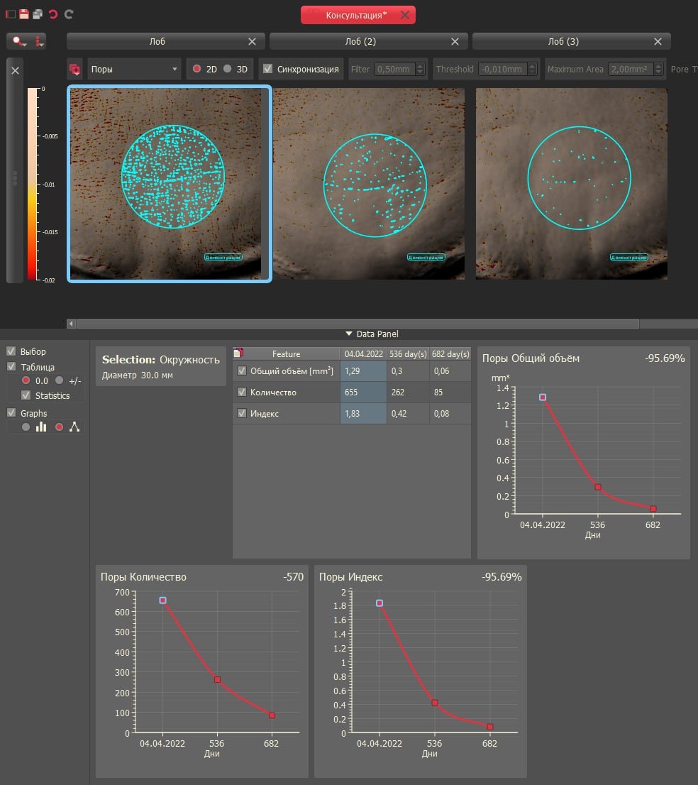Click the new document icon in top toolbar
Image resolution: width=698 pixels, height=785 pixels.
(10, 14)
